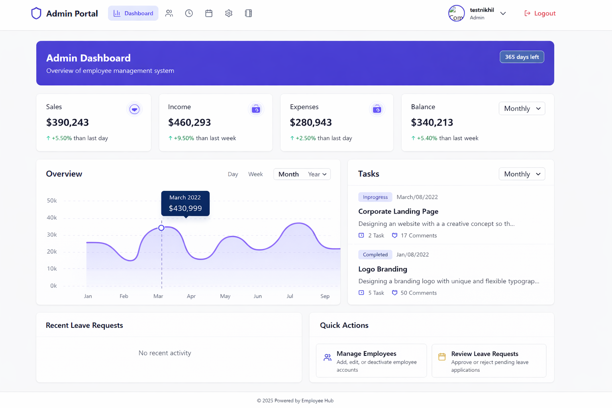Expand the Year dropdown in the Overview chart
This screenshot has width=612, height=408.
pyautogui.click(x=317, y=174)
